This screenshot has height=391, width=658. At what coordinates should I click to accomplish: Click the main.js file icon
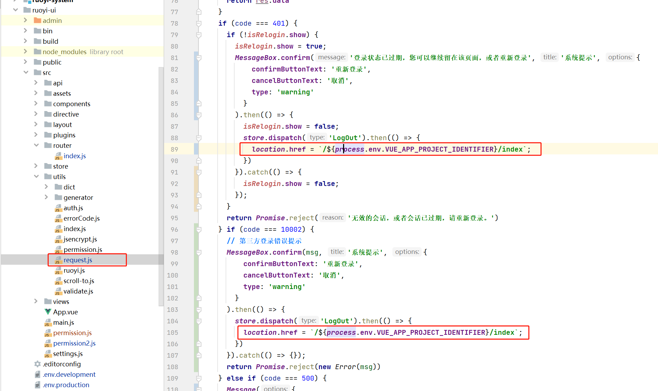[x=48, y=323]
